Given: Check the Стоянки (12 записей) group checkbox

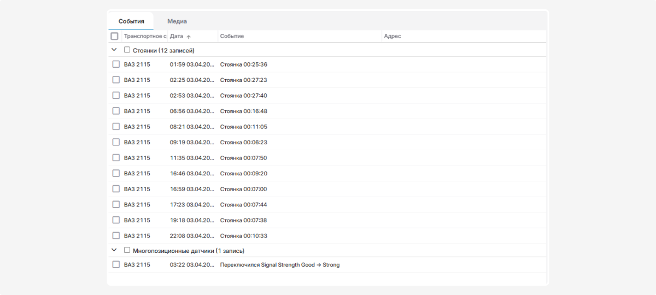Looking at the screenshot, I should click(127, 50).
